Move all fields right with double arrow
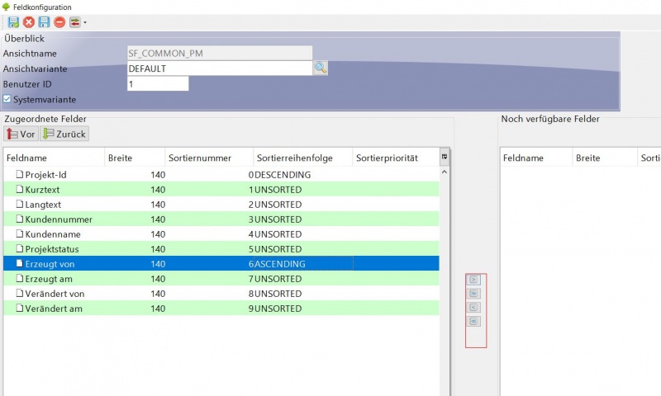The height and width of the screenshot is (396, 661). point(474,293)
